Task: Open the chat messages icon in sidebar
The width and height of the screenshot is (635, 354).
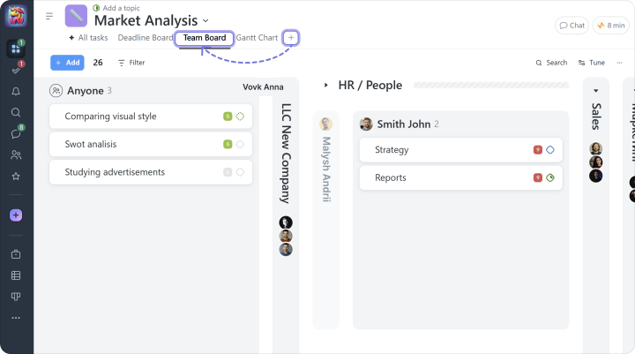Action: (16, 134)
